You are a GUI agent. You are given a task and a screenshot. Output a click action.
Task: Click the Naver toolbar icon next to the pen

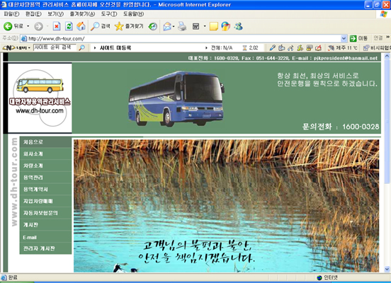pyautogui.click(x=282, y=47)
